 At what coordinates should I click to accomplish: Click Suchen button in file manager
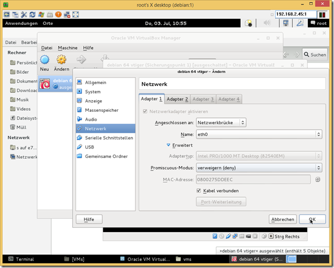pyautogui.click(x=315, y=55)
